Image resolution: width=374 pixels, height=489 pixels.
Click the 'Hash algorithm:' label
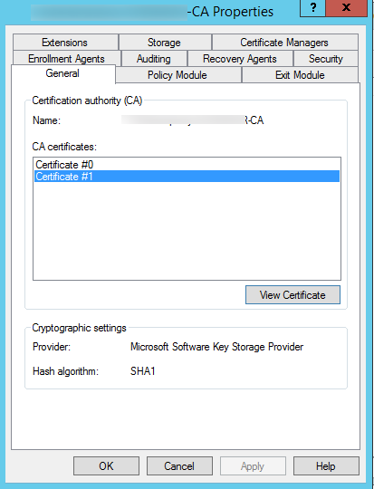click(x=65, y=371)
